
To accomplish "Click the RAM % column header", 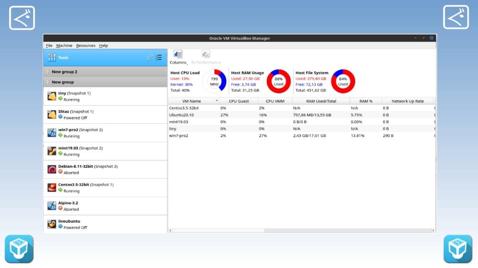I will click(x=366, y=101).
